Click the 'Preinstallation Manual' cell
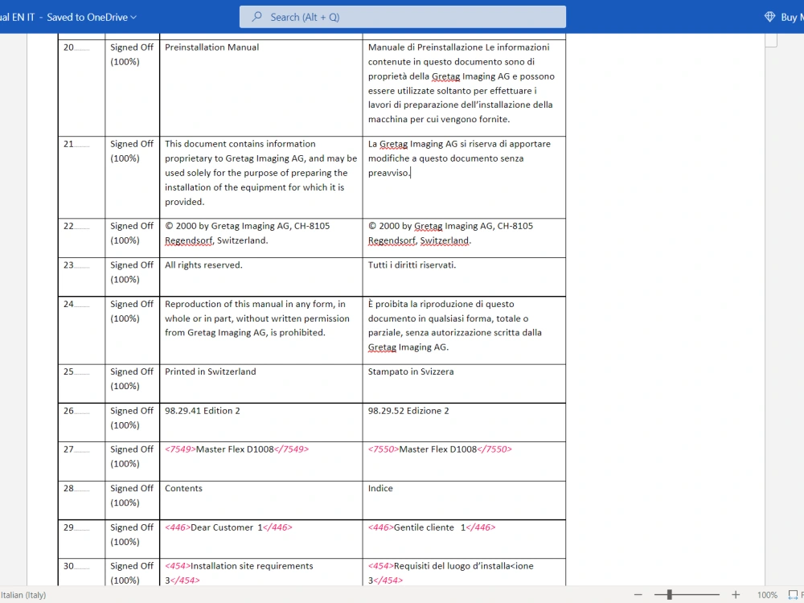The height and width of the screenshot is (603, 804). click(x=261, y=88)
